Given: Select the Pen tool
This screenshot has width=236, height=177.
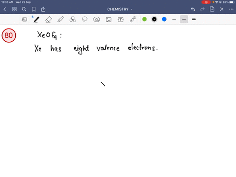Looking at the screenshot, I should [x=36, y=20].
